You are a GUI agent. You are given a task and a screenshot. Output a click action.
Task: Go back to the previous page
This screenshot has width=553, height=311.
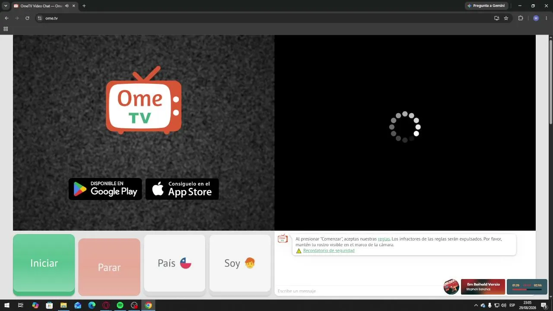pos(6,18)
